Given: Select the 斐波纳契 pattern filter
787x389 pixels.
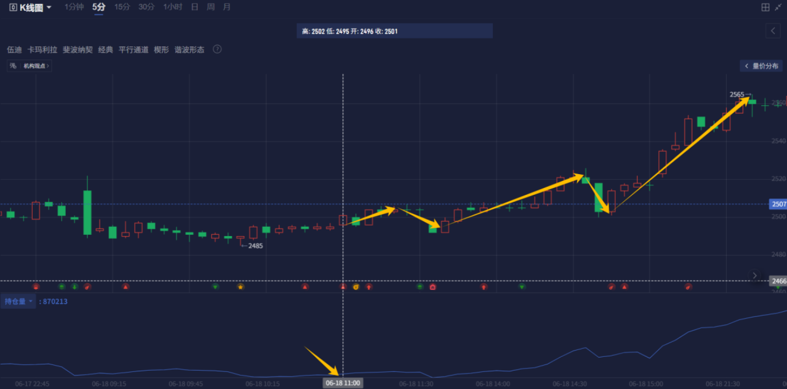Looking at the screenshot, I should 78,50.
